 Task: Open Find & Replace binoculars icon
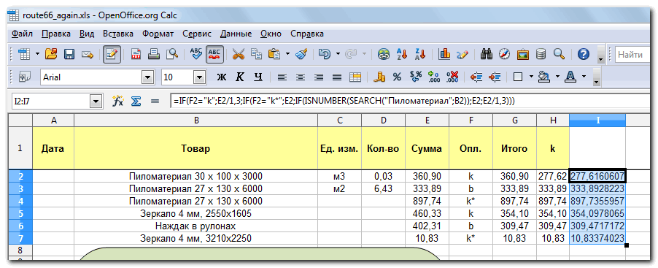[x=487, y=54]
